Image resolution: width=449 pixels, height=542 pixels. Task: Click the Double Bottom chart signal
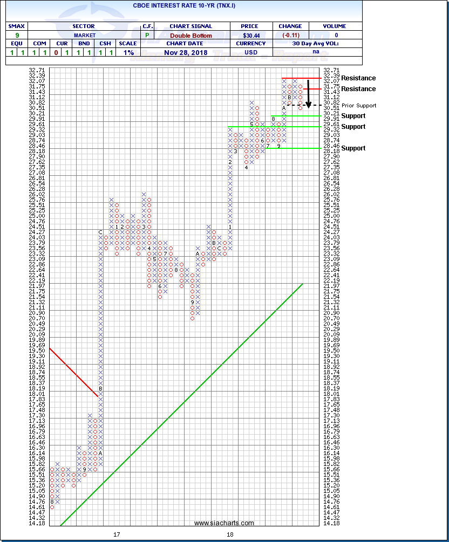coord(191,35)
